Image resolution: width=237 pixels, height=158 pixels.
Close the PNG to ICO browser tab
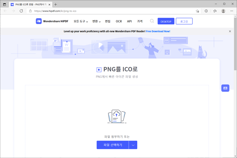click(x=49, y=5)
